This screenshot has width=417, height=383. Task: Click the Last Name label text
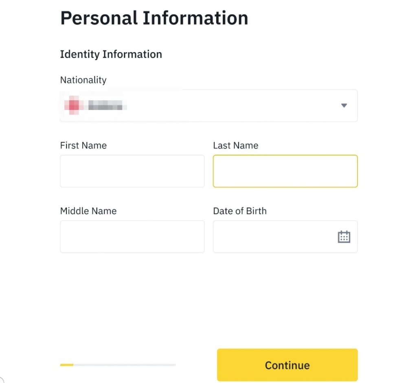click(x=235, y=145)
